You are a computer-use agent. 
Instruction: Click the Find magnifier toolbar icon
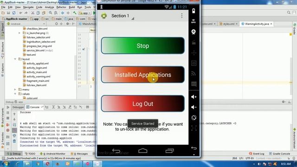click(51, 13)
